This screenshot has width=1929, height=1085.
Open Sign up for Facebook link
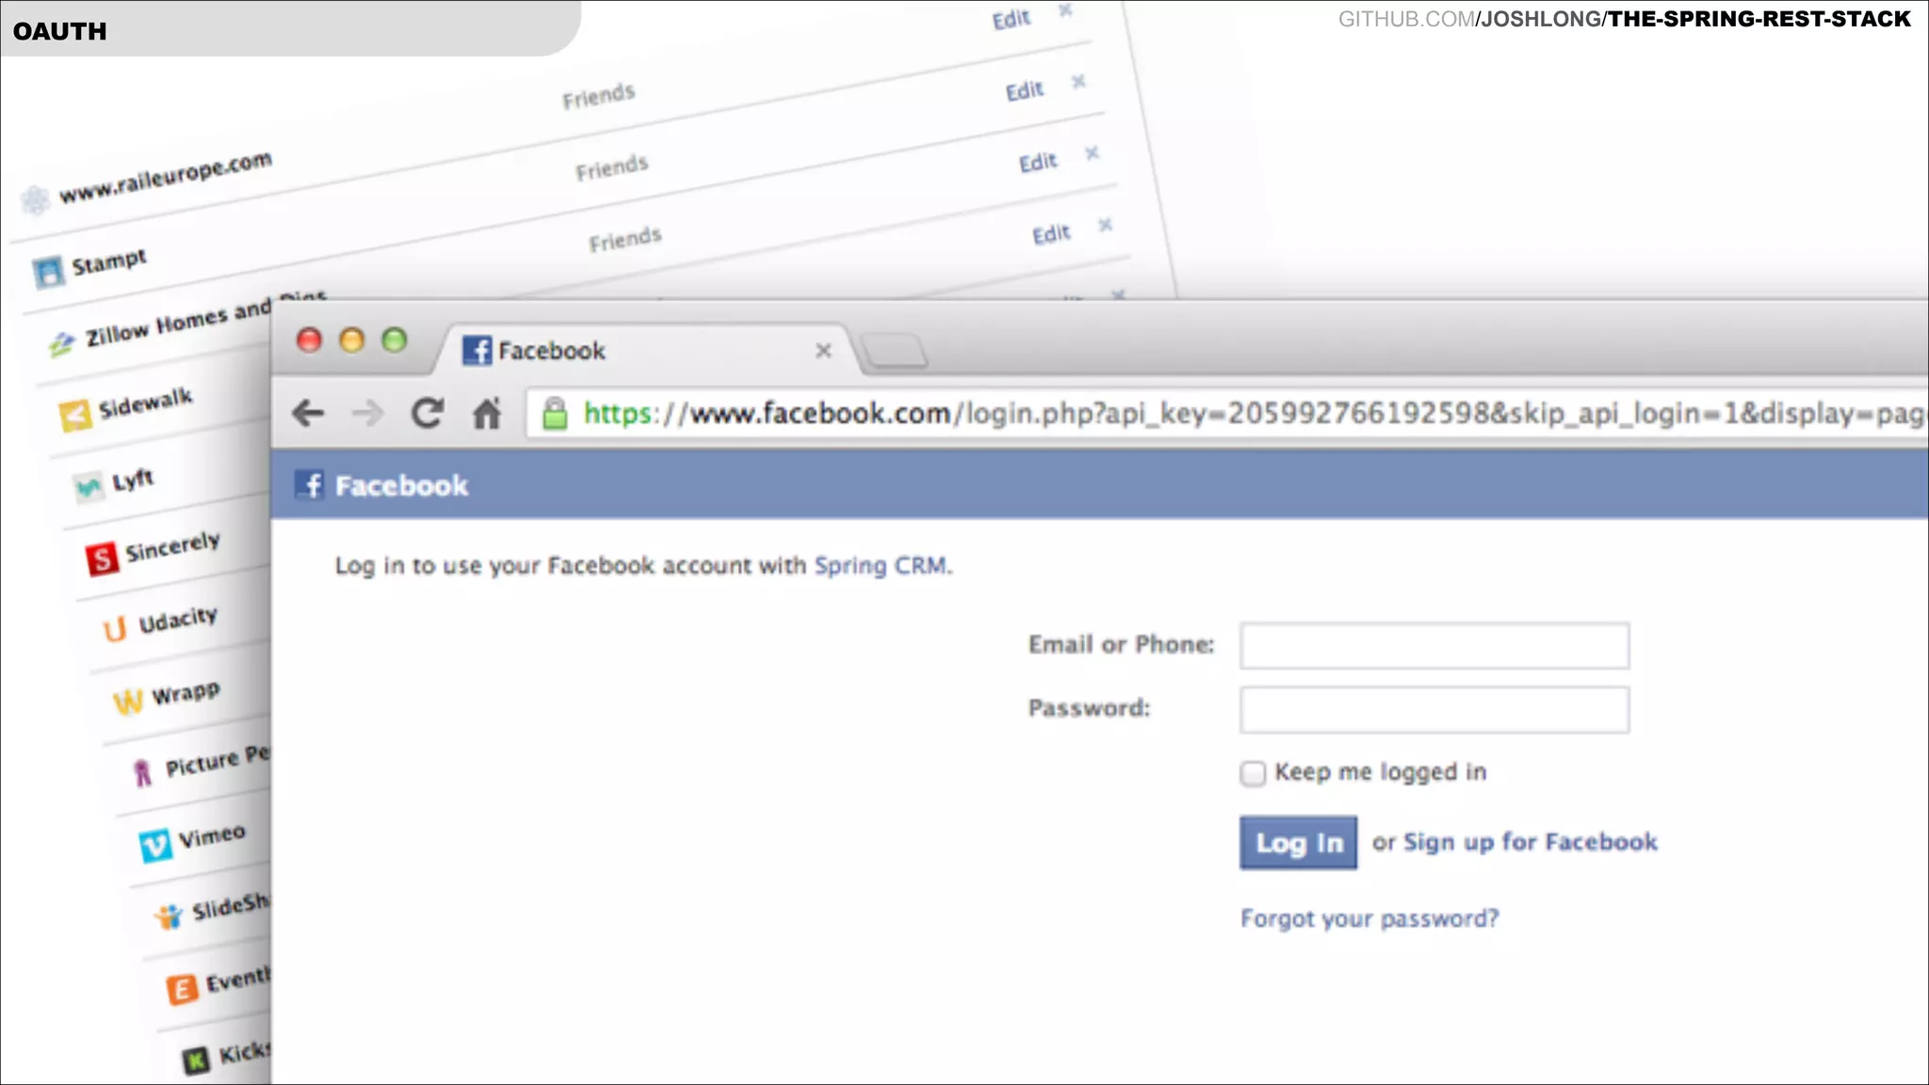(1530, 841)
